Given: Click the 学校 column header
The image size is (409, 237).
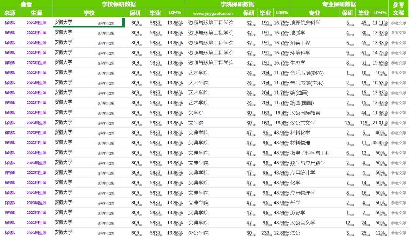Looking at the screenshot, I should point(89,13).
